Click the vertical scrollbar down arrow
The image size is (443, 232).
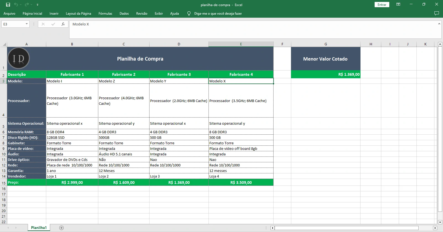tap(440, 222)
